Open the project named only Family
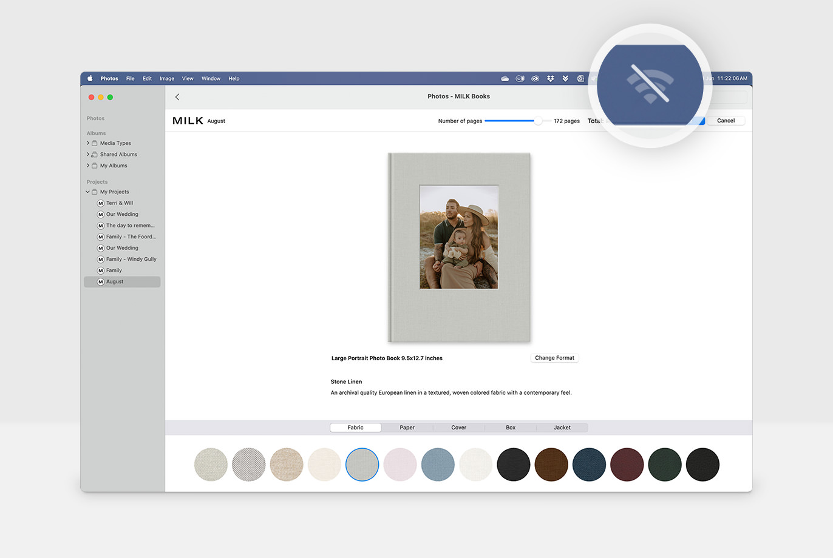The height and width of the screenshot is (558, 833). (x=114, y=271)
